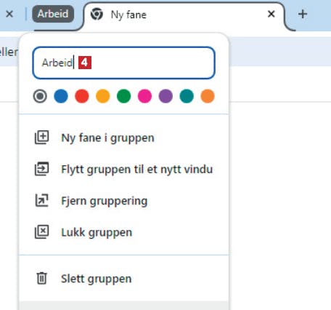Click the 'Ny fane i gruppen' plus icon

(41, 138)
